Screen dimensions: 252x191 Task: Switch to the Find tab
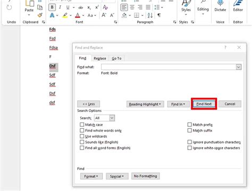[82, 58]
